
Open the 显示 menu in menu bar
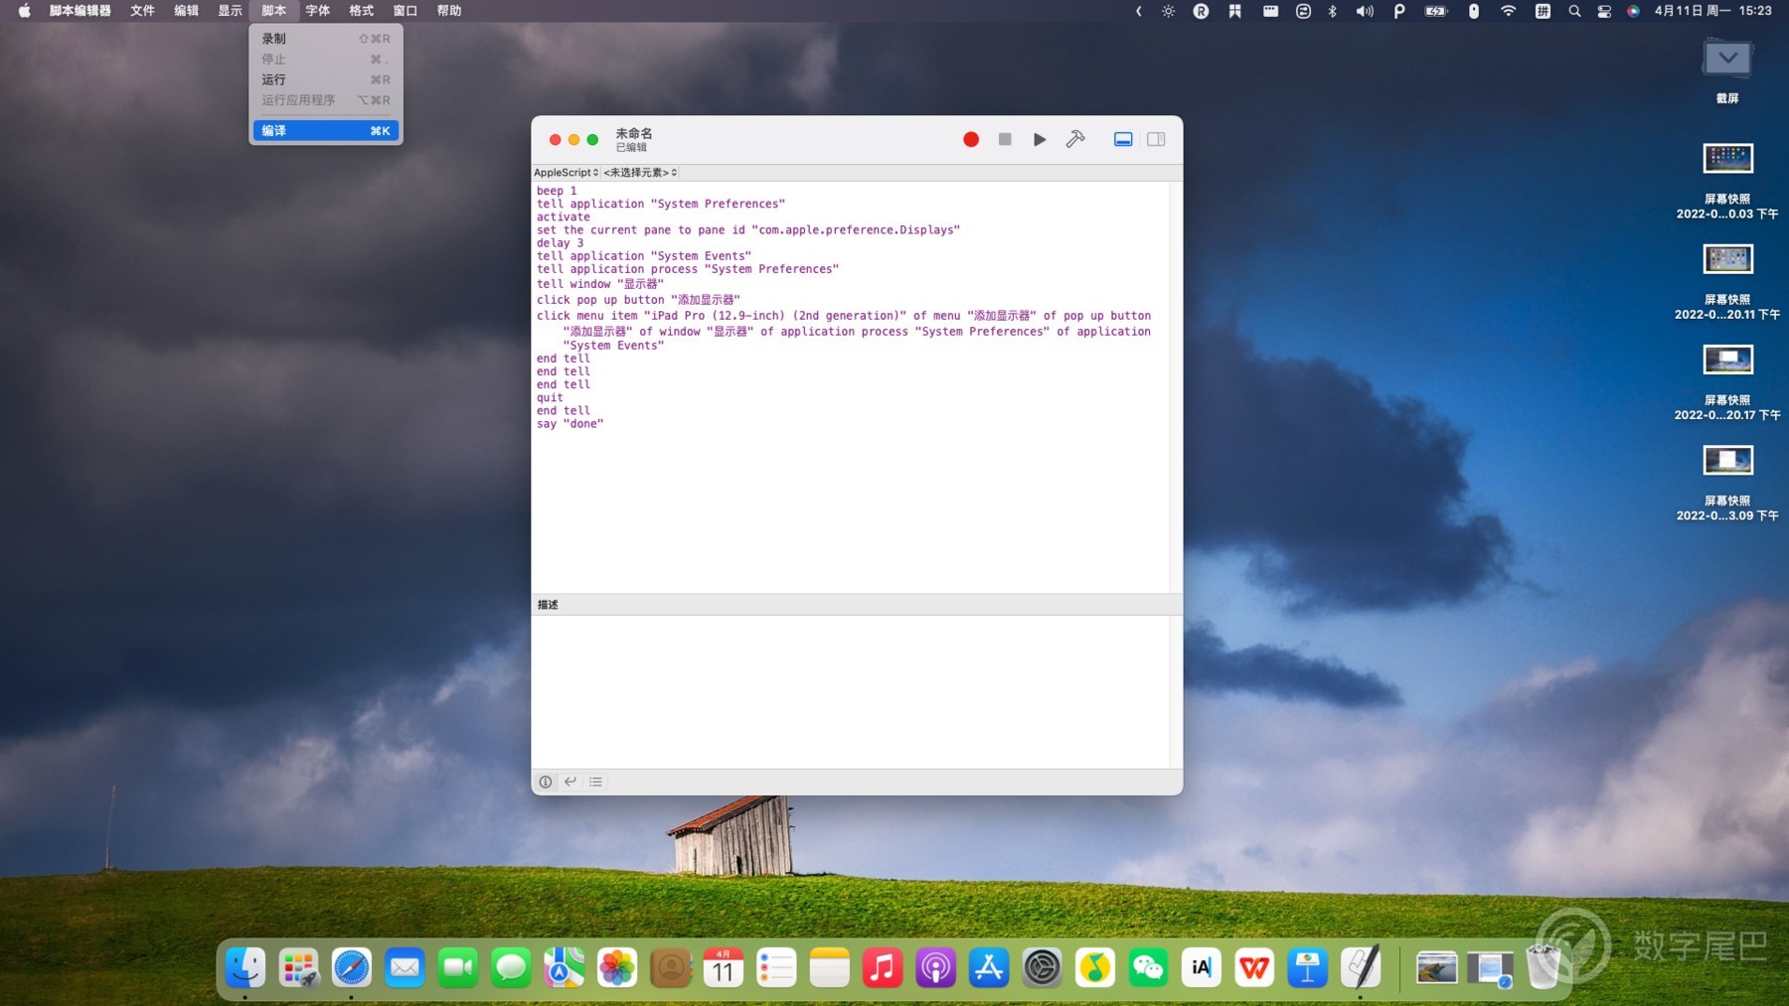click(x=231, y=11)
